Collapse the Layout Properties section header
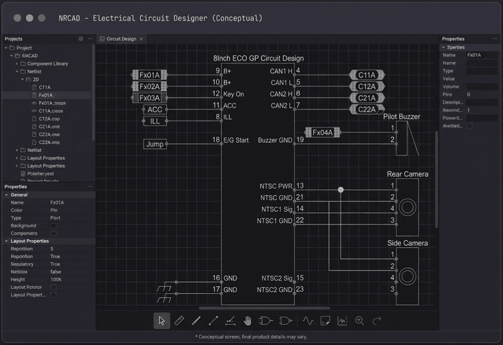 click(7, 241)
